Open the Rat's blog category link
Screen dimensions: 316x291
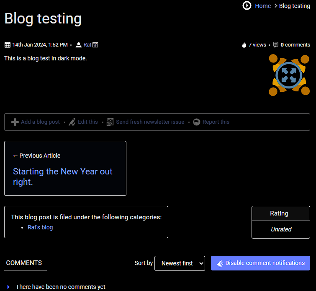pyautogui.click(x=40, y=227)
